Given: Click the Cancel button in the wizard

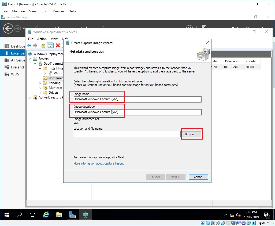Looking at the screenshot, I should click(198, 177).
